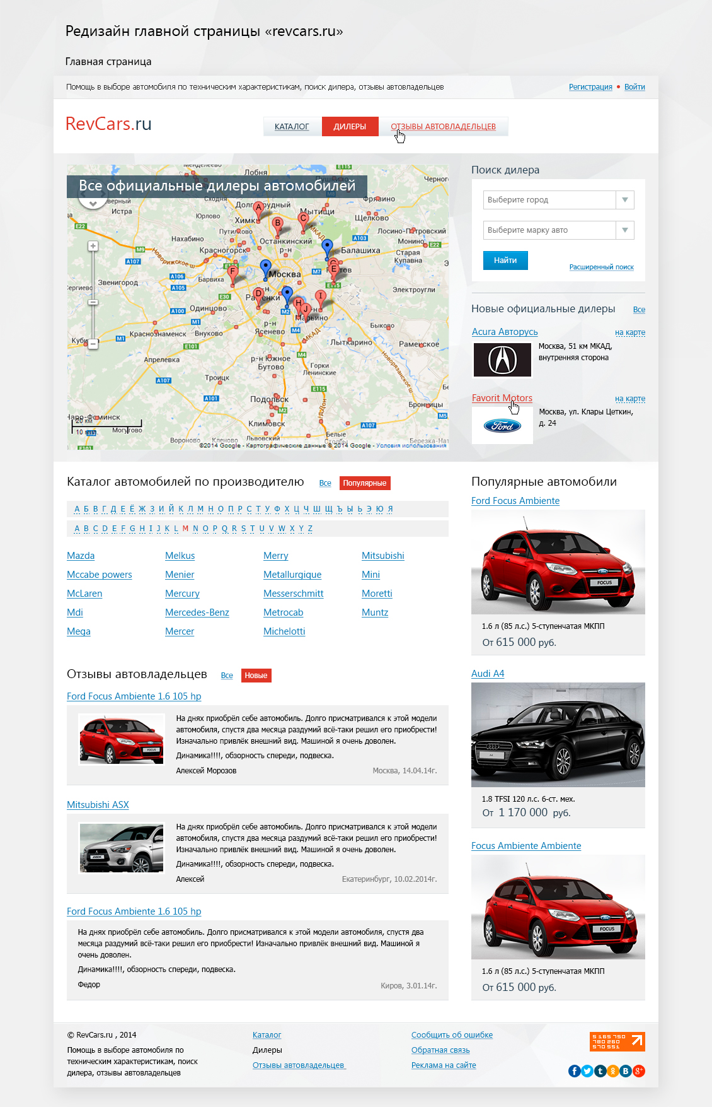Zoom in the map with plus button

tap(93, 246)
